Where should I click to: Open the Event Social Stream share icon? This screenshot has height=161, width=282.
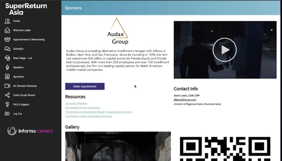coord(7,95)
